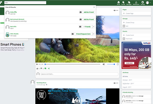Click KNOW MORE on broadband ad
This screenshot has height=104, width=153.
tap(129, 63)
